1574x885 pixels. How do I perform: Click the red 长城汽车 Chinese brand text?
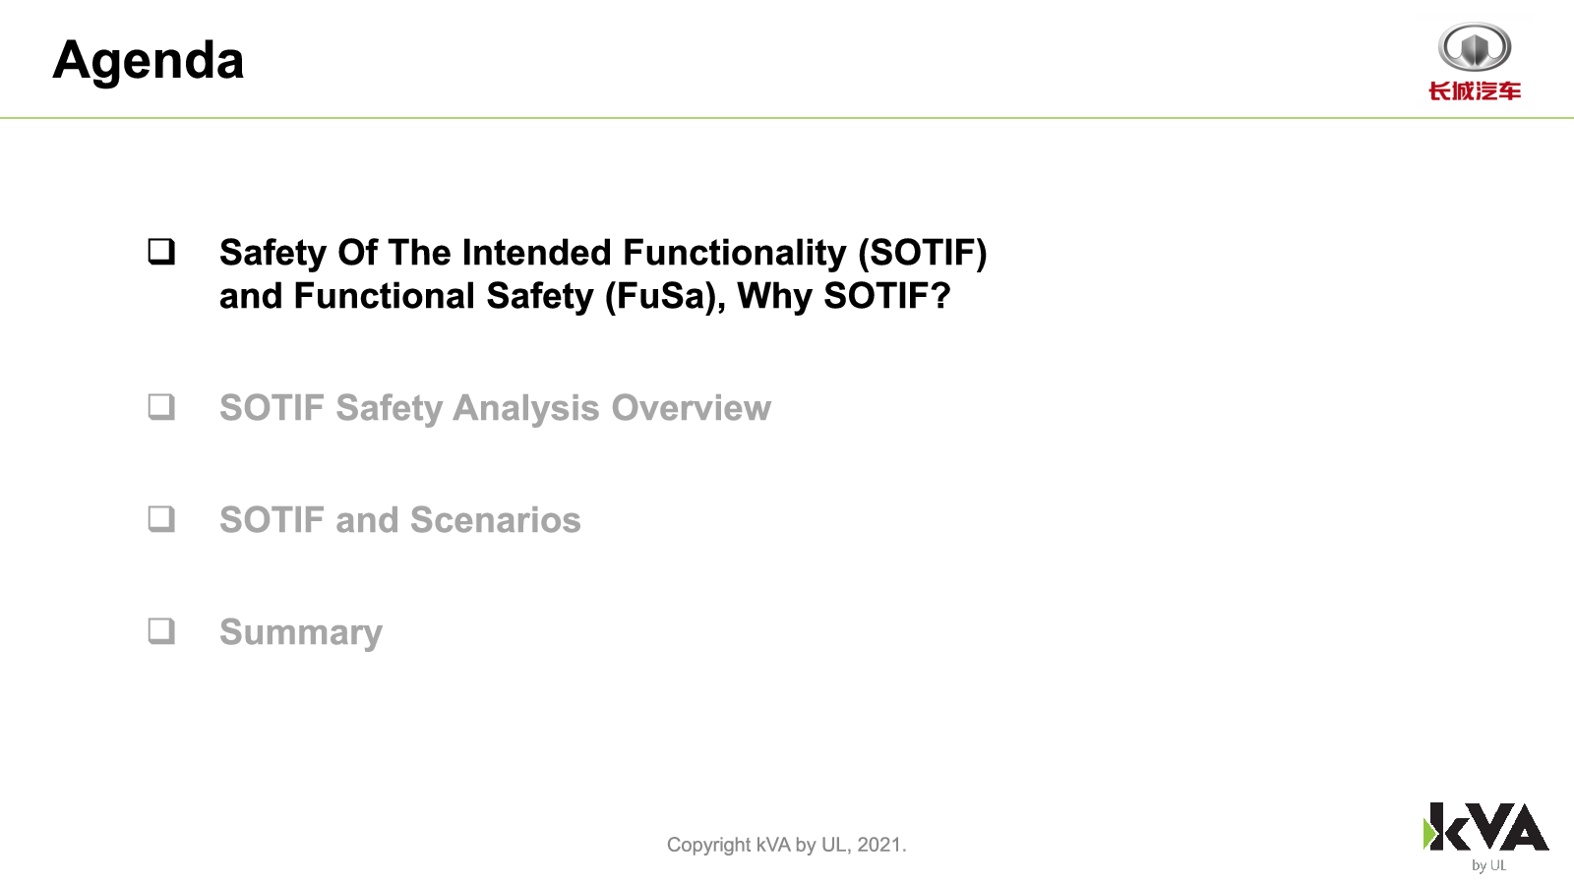point(1475,91)
